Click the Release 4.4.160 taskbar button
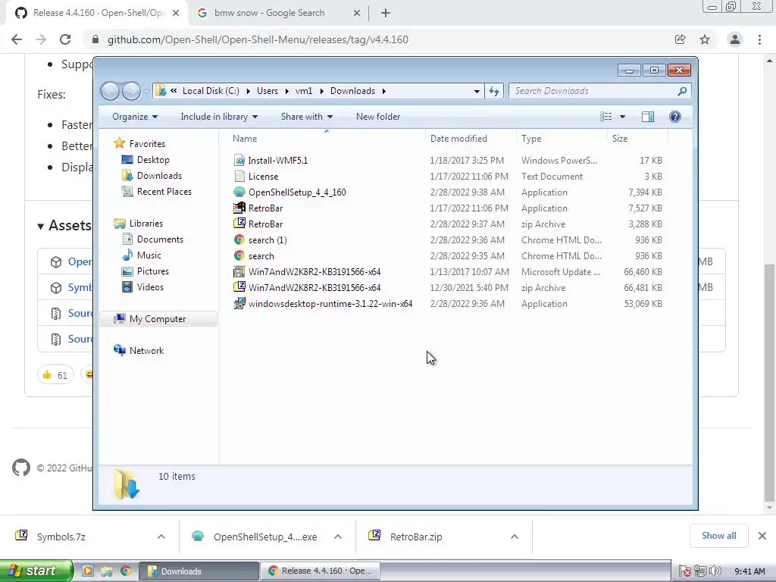The image size is (776, 582). click(320, 571)
